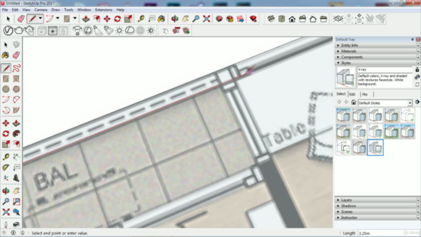Switch to Top view icon

tap(282, 19)
